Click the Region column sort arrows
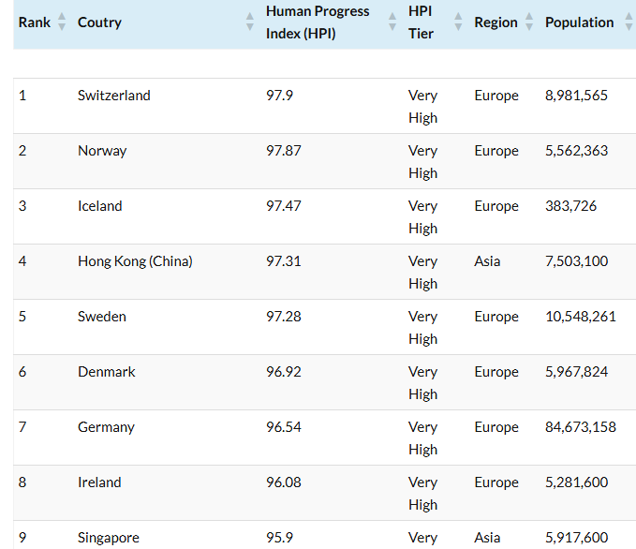Image resolution: width=636 pixels, height=549 pixels. coord(529,22)
